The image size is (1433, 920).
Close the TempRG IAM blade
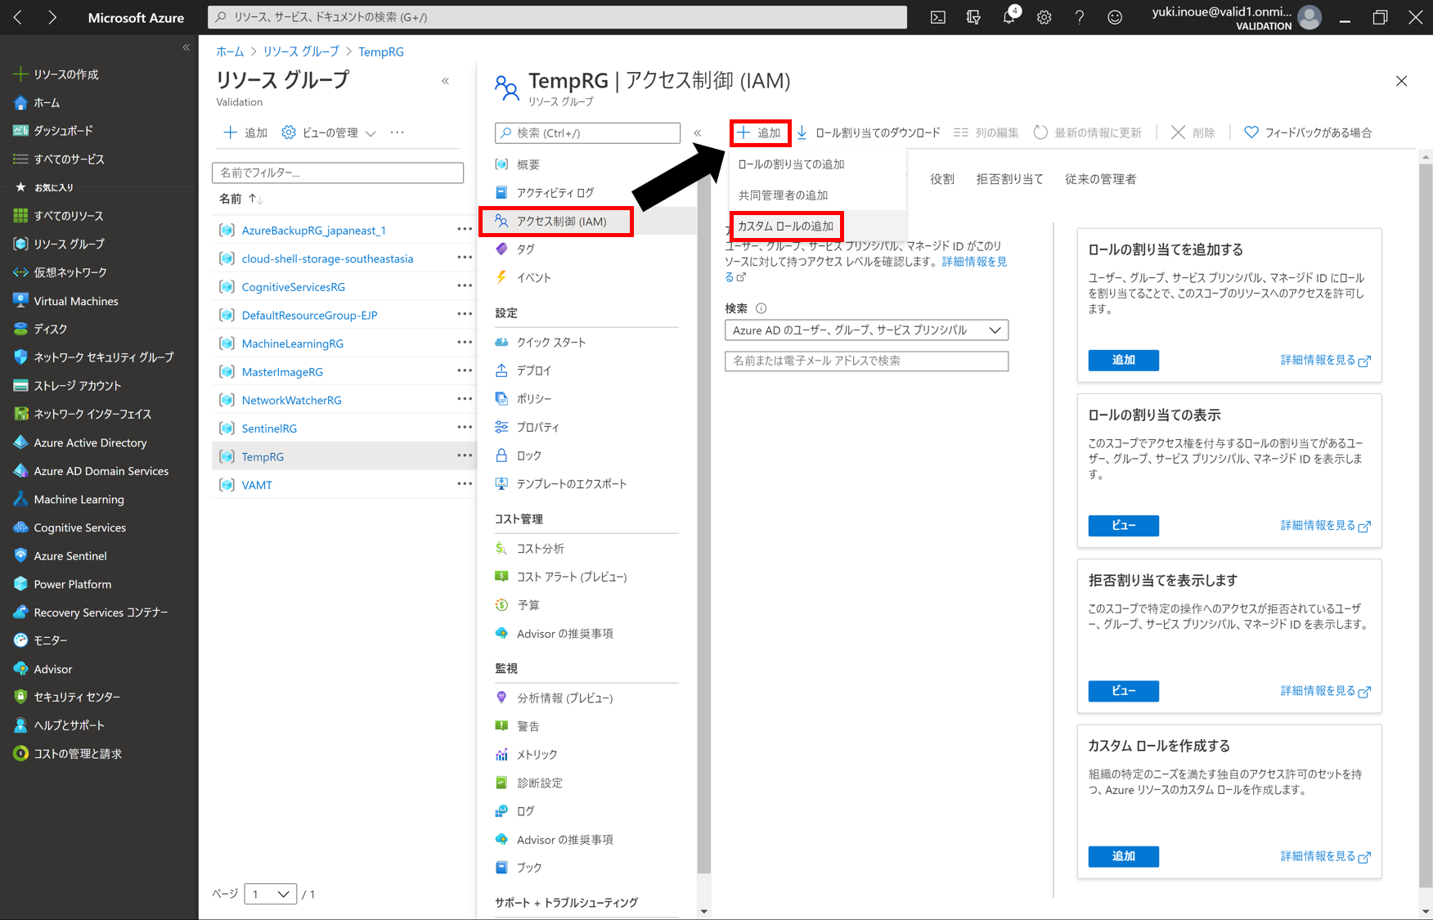click(1401, 81)
